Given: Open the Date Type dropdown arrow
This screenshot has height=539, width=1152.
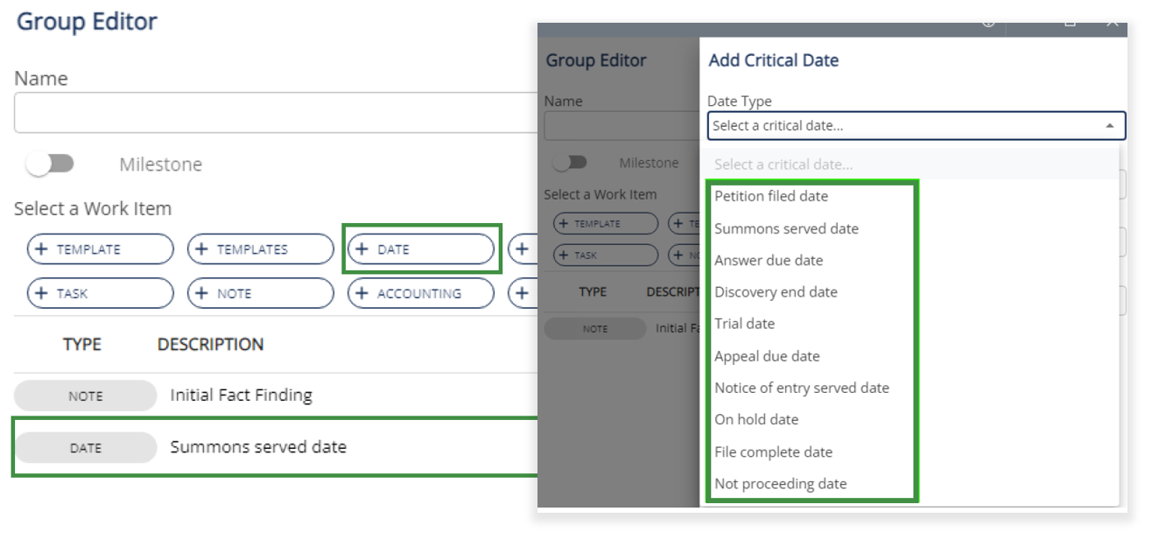Looking at the screenshot, I should pos(1109,126).
